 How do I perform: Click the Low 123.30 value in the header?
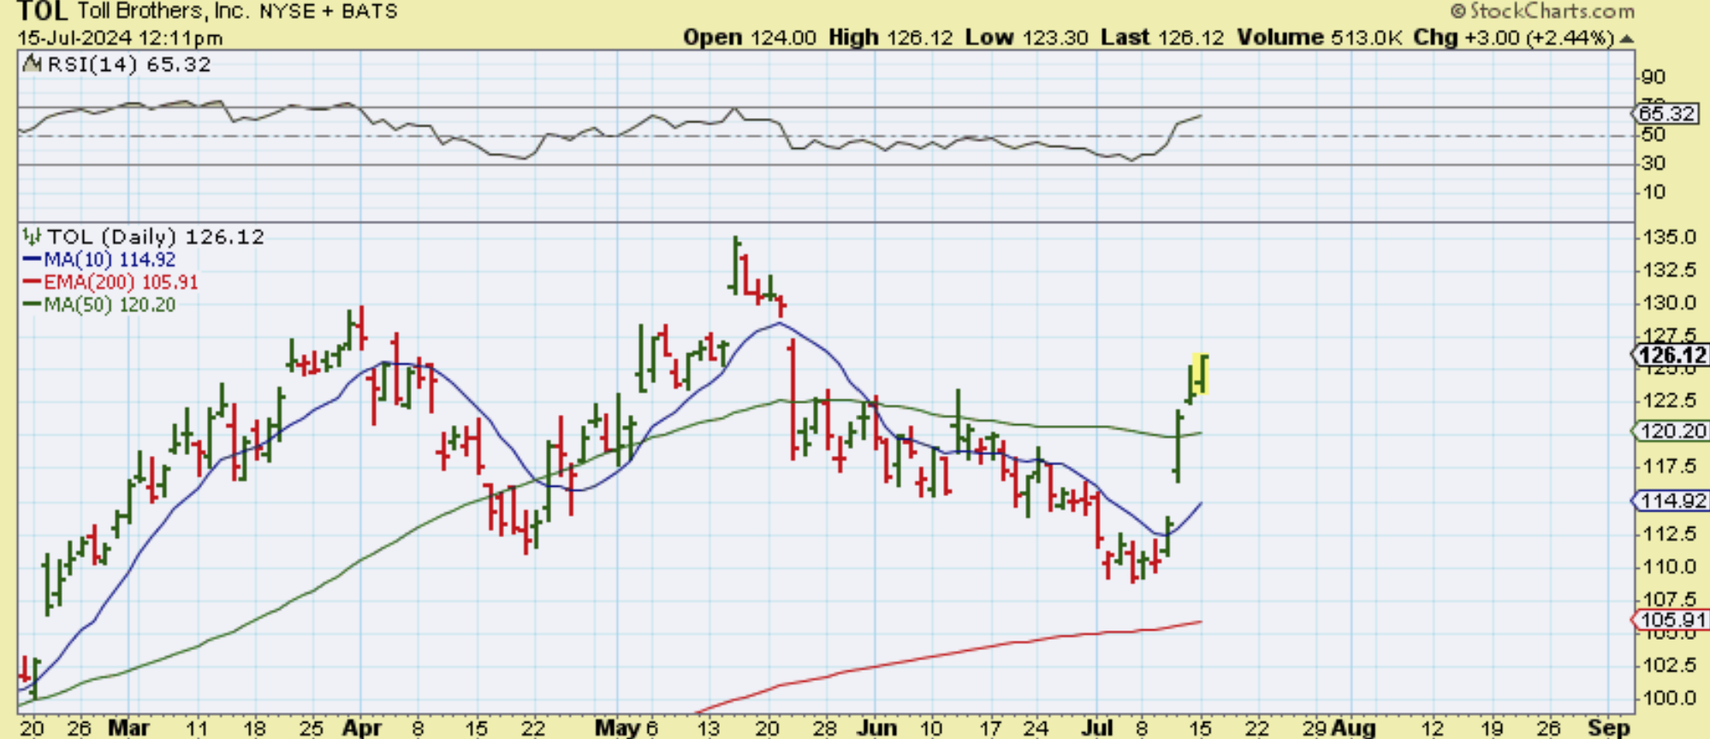coord(1027,38)
